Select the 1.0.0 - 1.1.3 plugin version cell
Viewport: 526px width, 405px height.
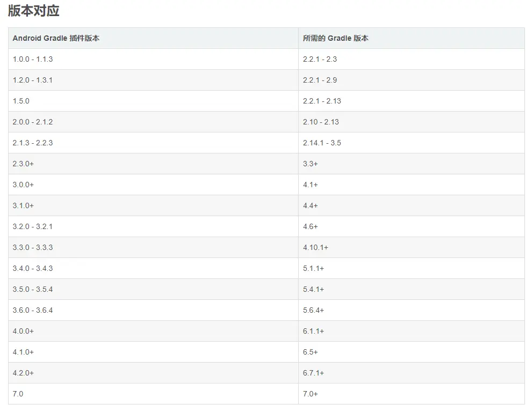tap(33, 59)
